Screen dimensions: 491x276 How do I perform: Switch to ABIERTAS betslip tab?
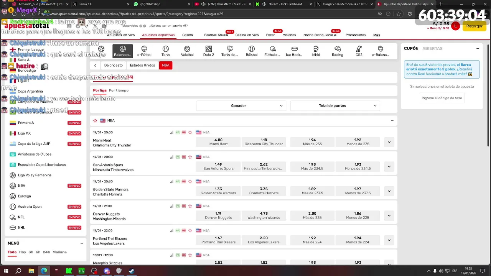click(432, 49)
